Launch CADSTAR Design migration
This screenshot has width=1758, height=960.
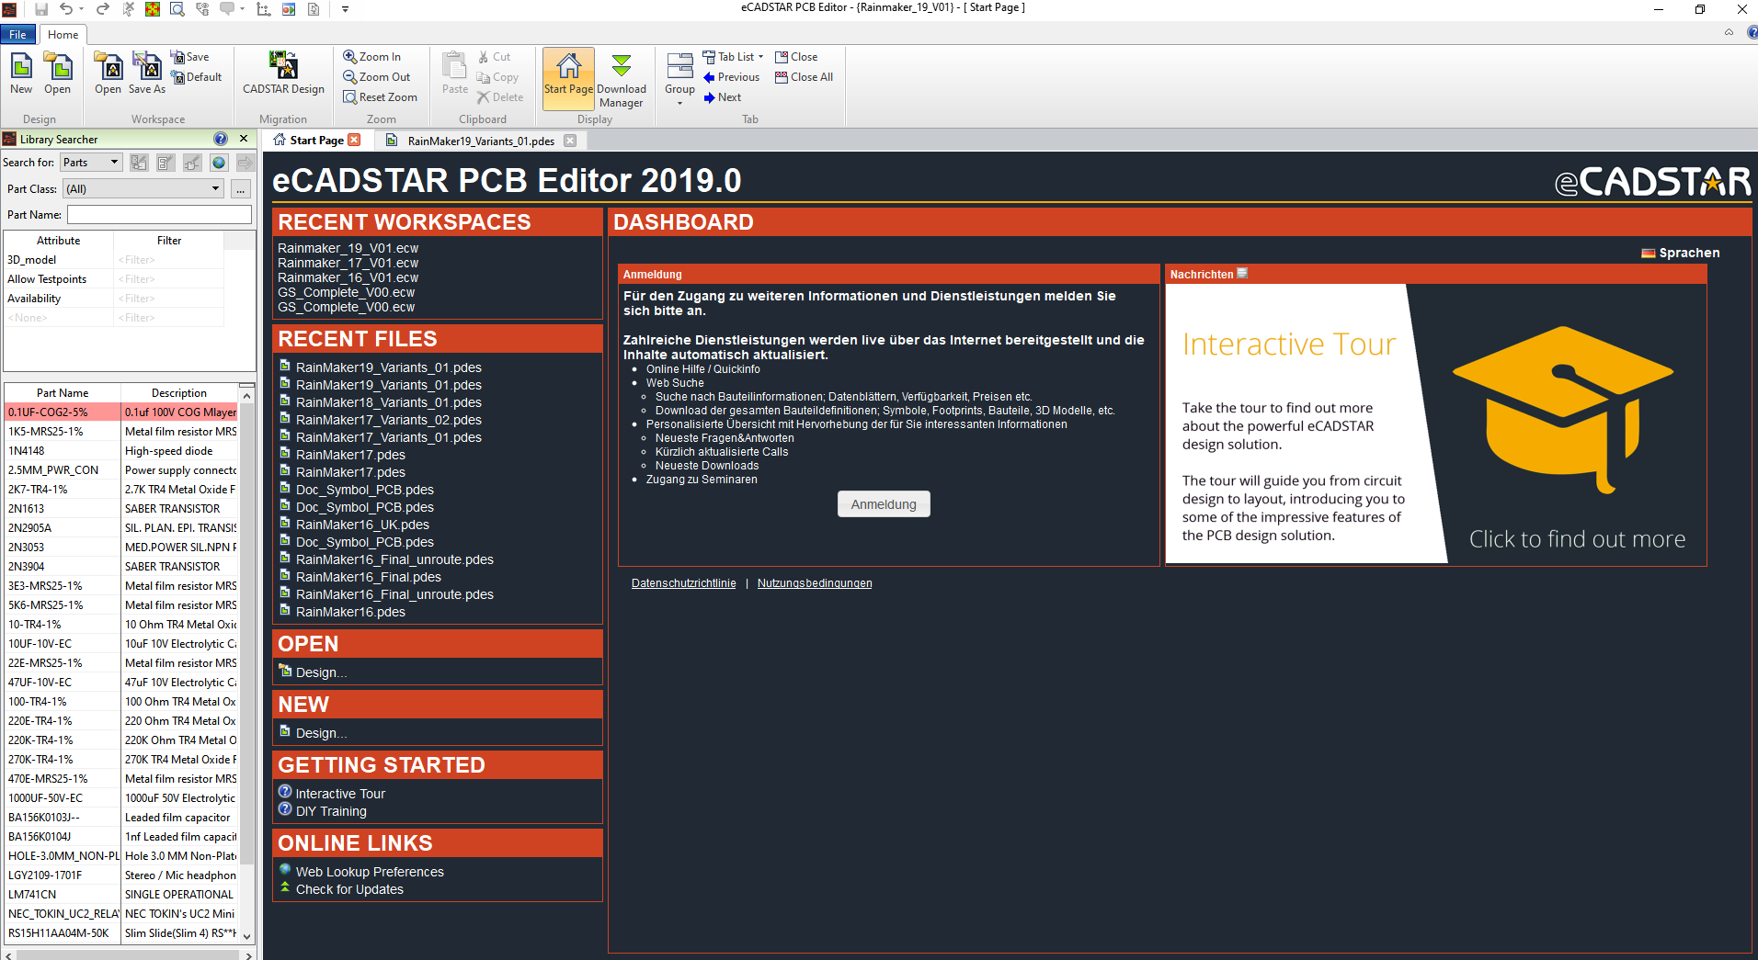coord(283,73)
